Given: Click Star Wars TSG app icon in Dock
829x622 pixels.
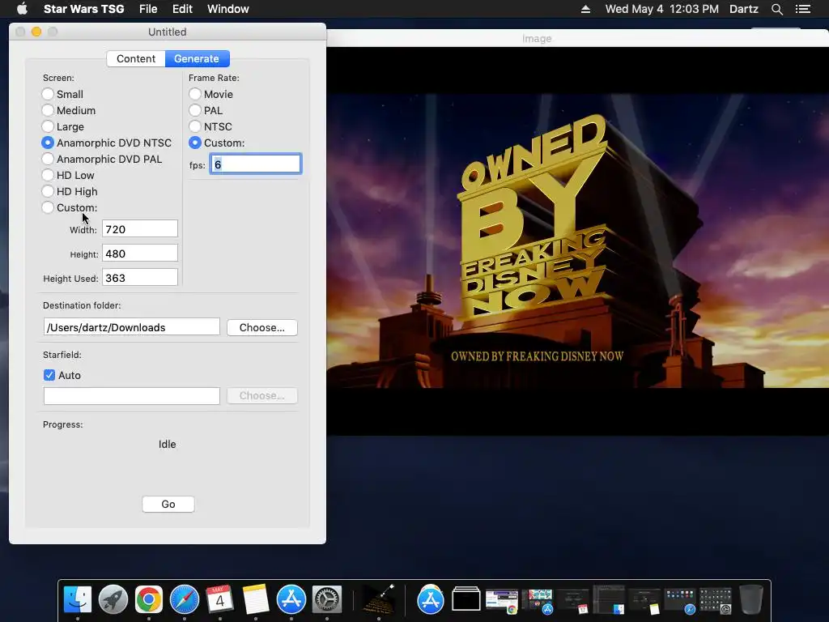Looking at the screenshot, I should (x=379, y=599).
